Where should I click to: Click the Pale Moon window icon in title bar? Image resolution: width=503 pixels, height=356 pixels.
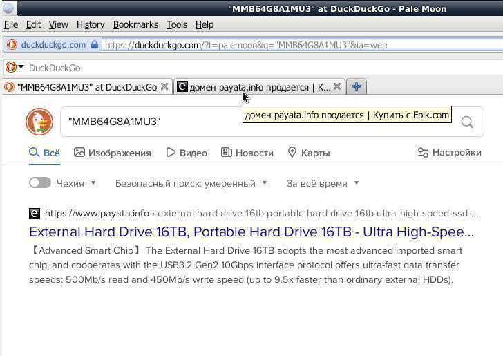click(x=8, y=8)
